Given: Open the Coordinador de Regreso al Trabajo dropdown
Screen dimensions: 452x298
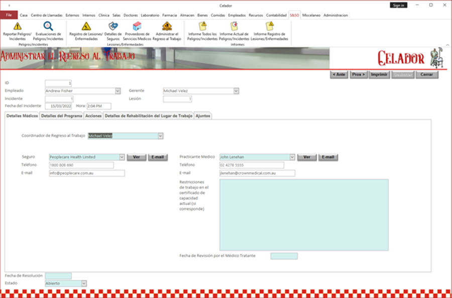Looking at the screenshot, I should tap(161, 136).
